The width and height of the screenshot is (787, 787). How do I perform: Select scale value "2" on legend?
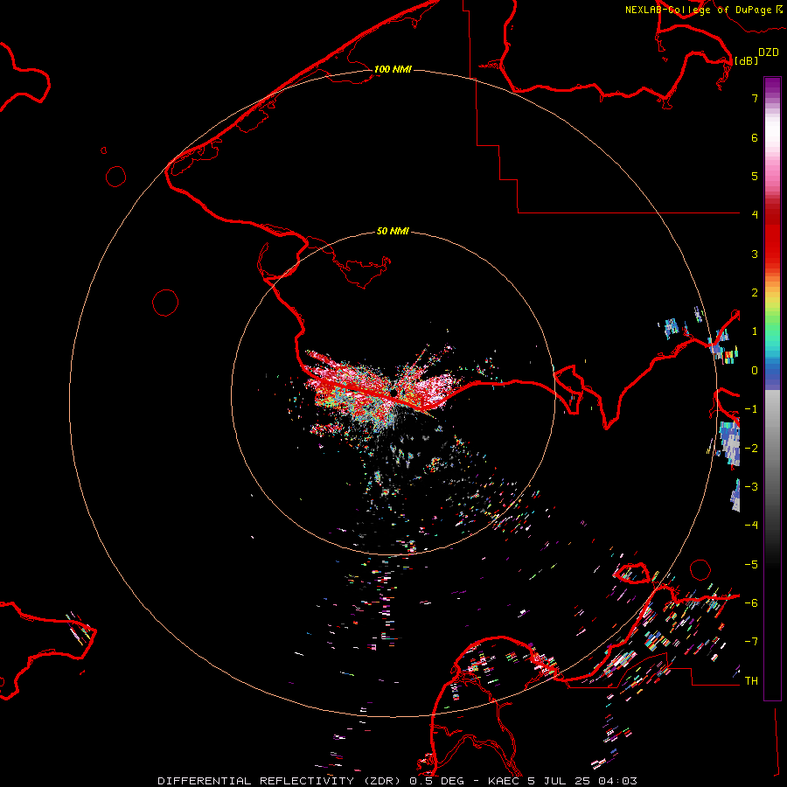click(755, 293)
